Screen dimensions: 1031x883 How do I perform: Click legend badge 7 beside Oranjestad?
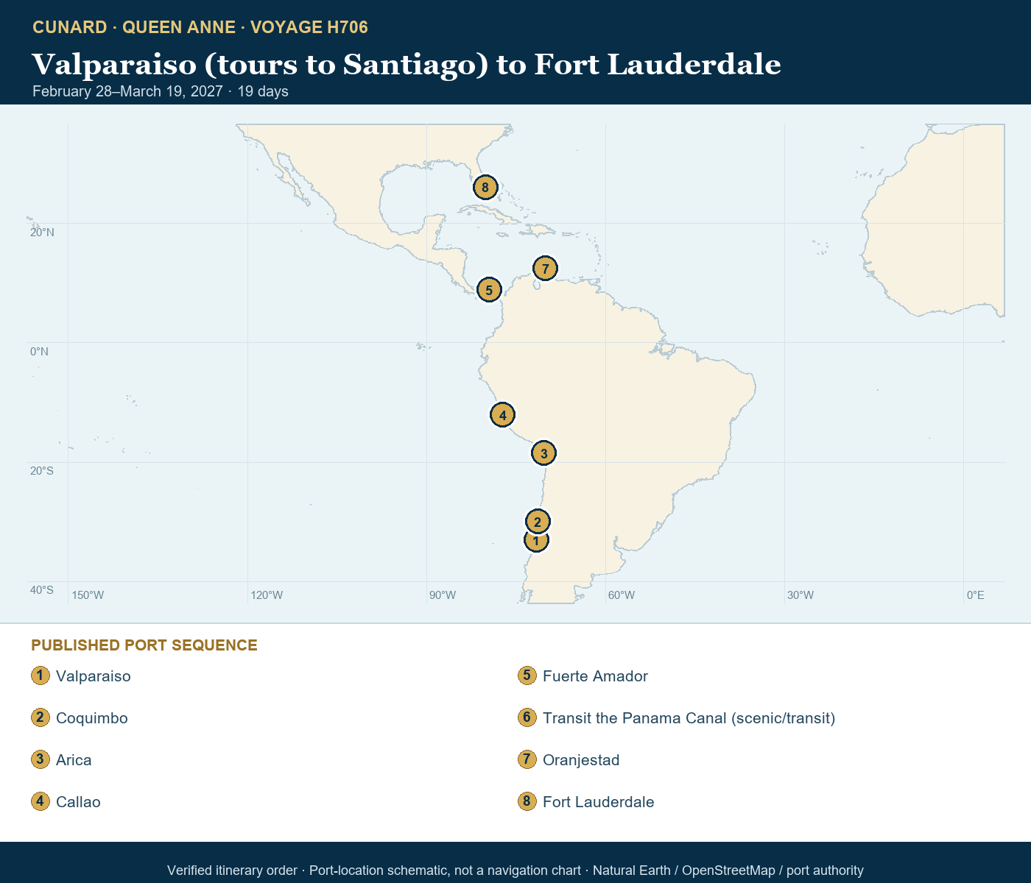point(527,759)
